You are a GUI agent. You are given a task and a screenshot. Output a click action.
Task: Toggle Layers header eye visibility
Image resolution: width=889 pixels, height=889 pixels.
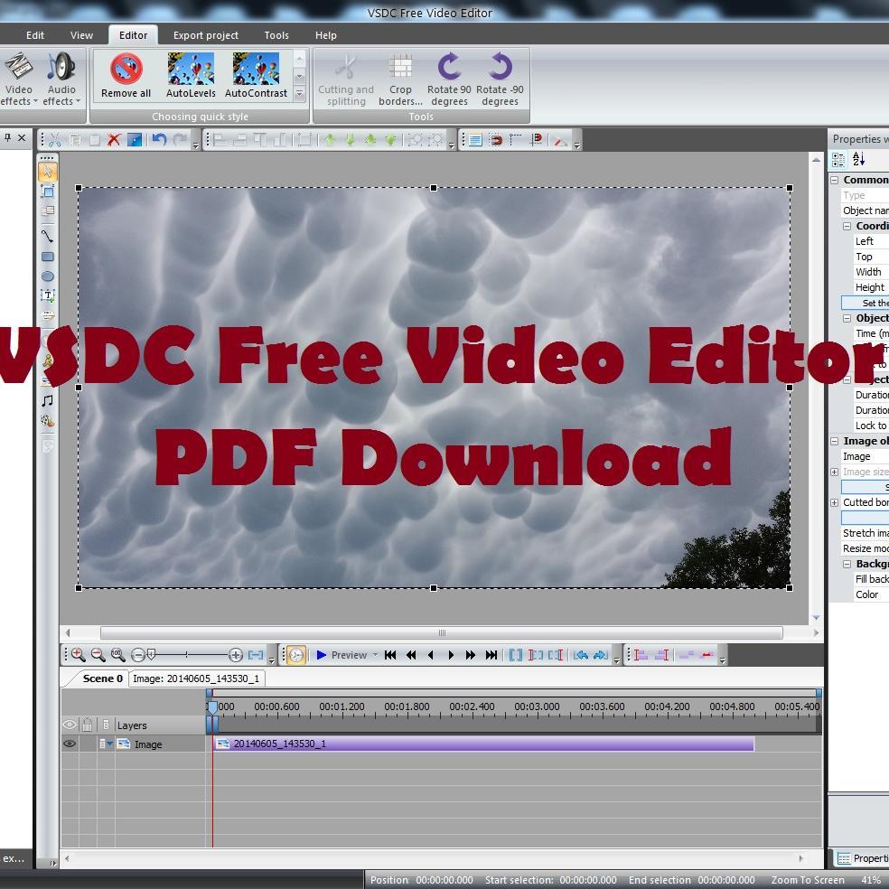tap(70, 725)
